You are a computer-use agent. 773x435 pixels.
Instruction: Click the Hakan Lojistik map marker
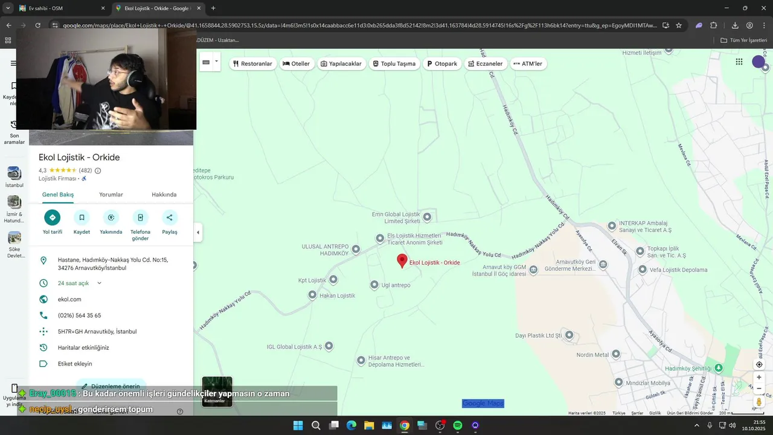click(x=312, y=295)
